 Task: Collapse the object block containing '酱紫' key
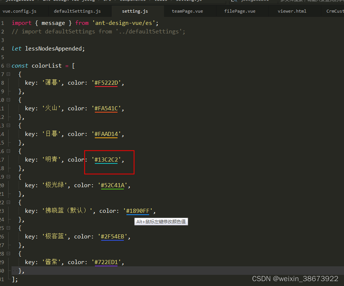[8, 254]
